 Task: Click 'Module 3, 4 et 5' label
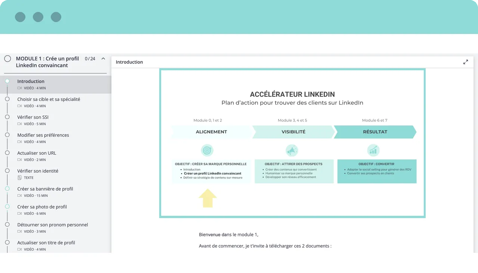(x=292, y=120)
